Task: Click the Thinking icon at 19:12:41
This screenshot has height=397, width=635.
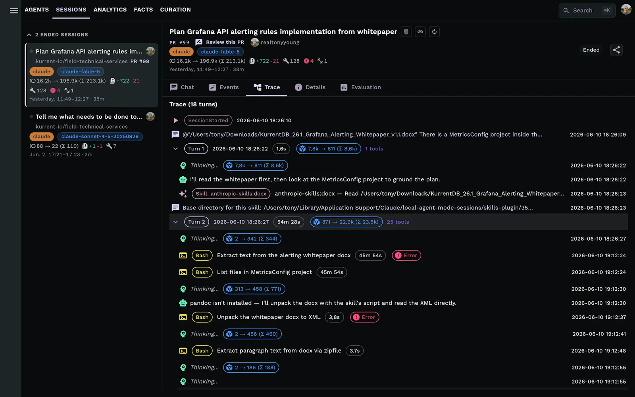Action: (x=183, y=334)
